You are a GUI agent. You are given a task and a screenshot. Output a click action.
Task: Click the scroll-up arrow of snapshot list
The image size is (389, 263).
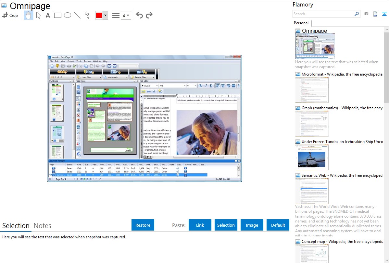point(386,30)
